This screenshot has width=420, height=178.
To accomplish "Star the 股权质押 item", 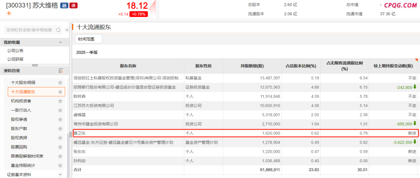I will pyautogui.click(x=60, y=138).
